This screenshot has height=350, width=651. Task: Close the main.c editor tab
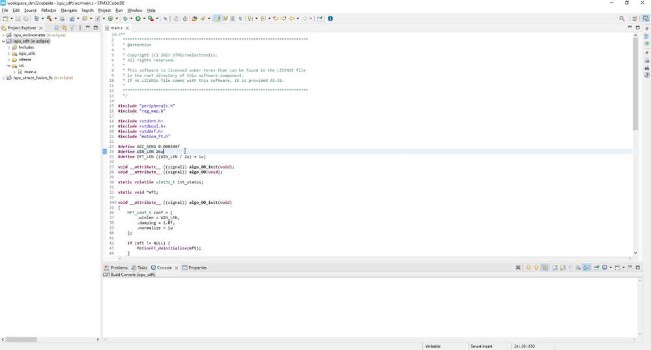128,28
